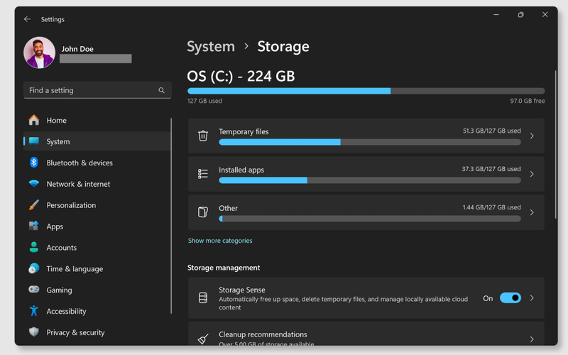Viewport: 568px width, 355px height.
Task: Click the Privacy & security shield icon
Action: pos(34,332)
